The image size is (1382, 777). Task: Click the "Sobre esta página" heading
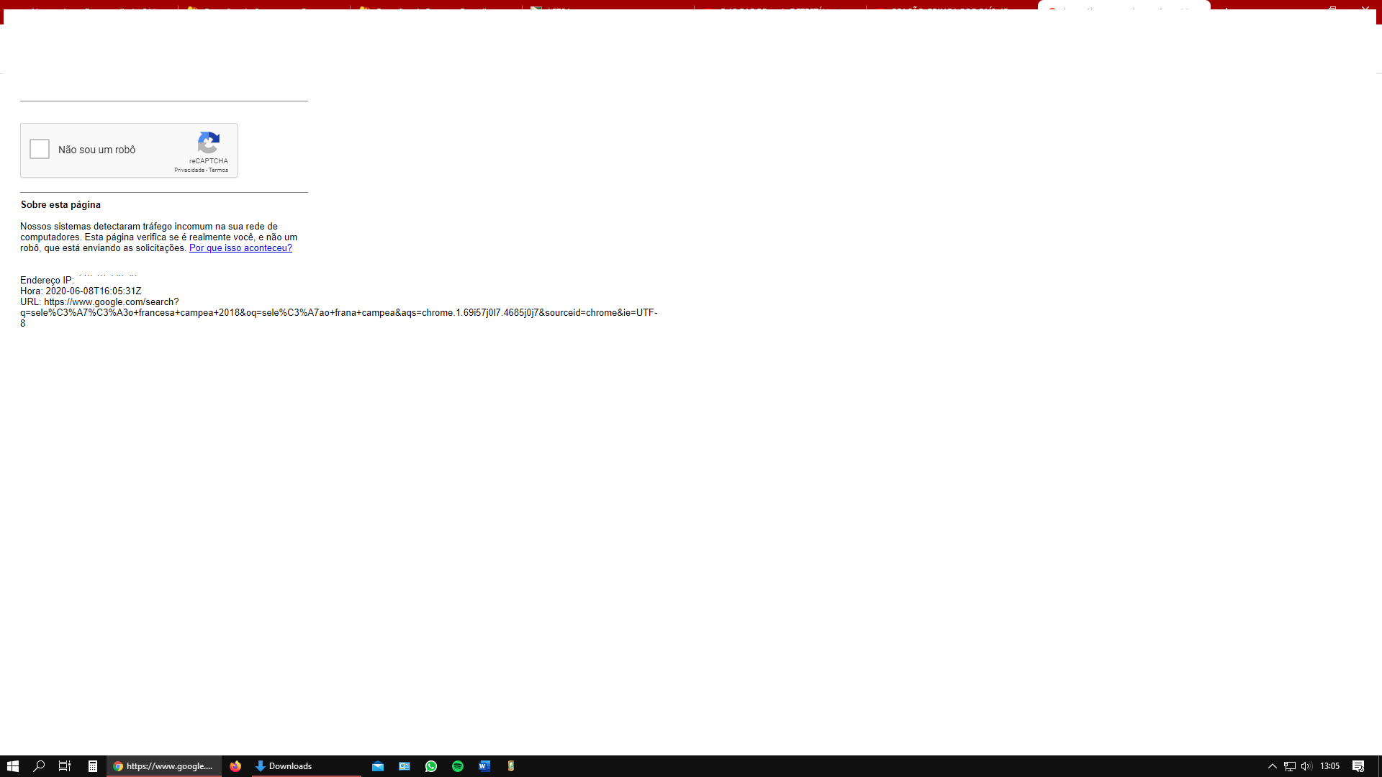(60, 205)
